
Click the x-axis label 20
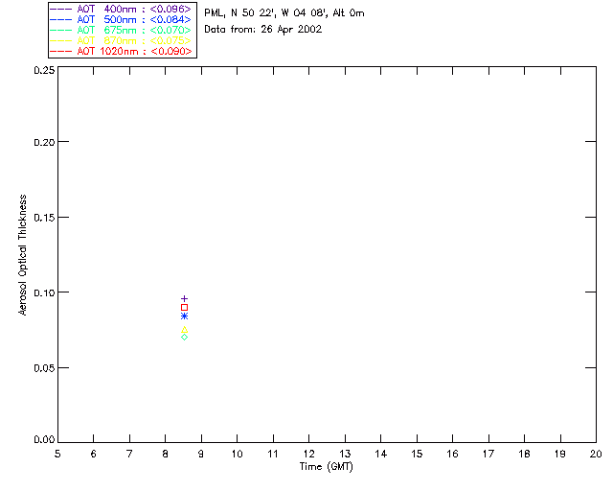tap(596, 454)
